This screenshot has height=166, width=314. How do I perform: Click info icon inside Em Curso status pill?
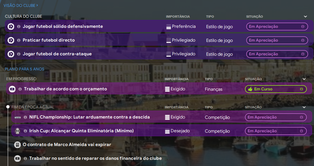pyautogui.click(x=302, y=89)
